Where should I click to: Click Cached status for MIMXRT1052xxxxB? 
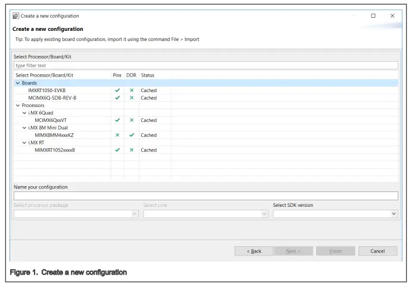point(149,150)
